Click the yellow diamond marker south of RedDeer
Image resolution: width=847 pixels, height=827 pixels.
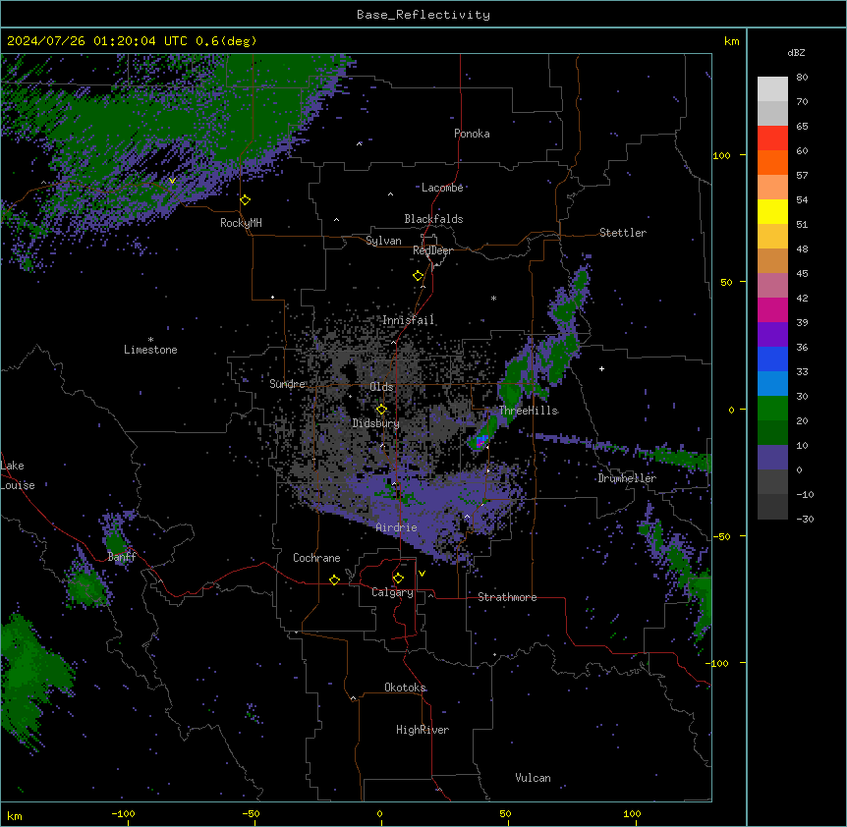[x=419, y=276]
